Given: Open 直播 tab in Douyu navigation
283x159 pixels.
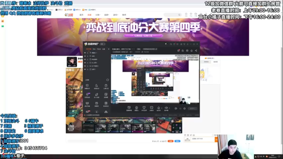Looking at the screenshot, I should pyautogui.click(x=89, y=15).
